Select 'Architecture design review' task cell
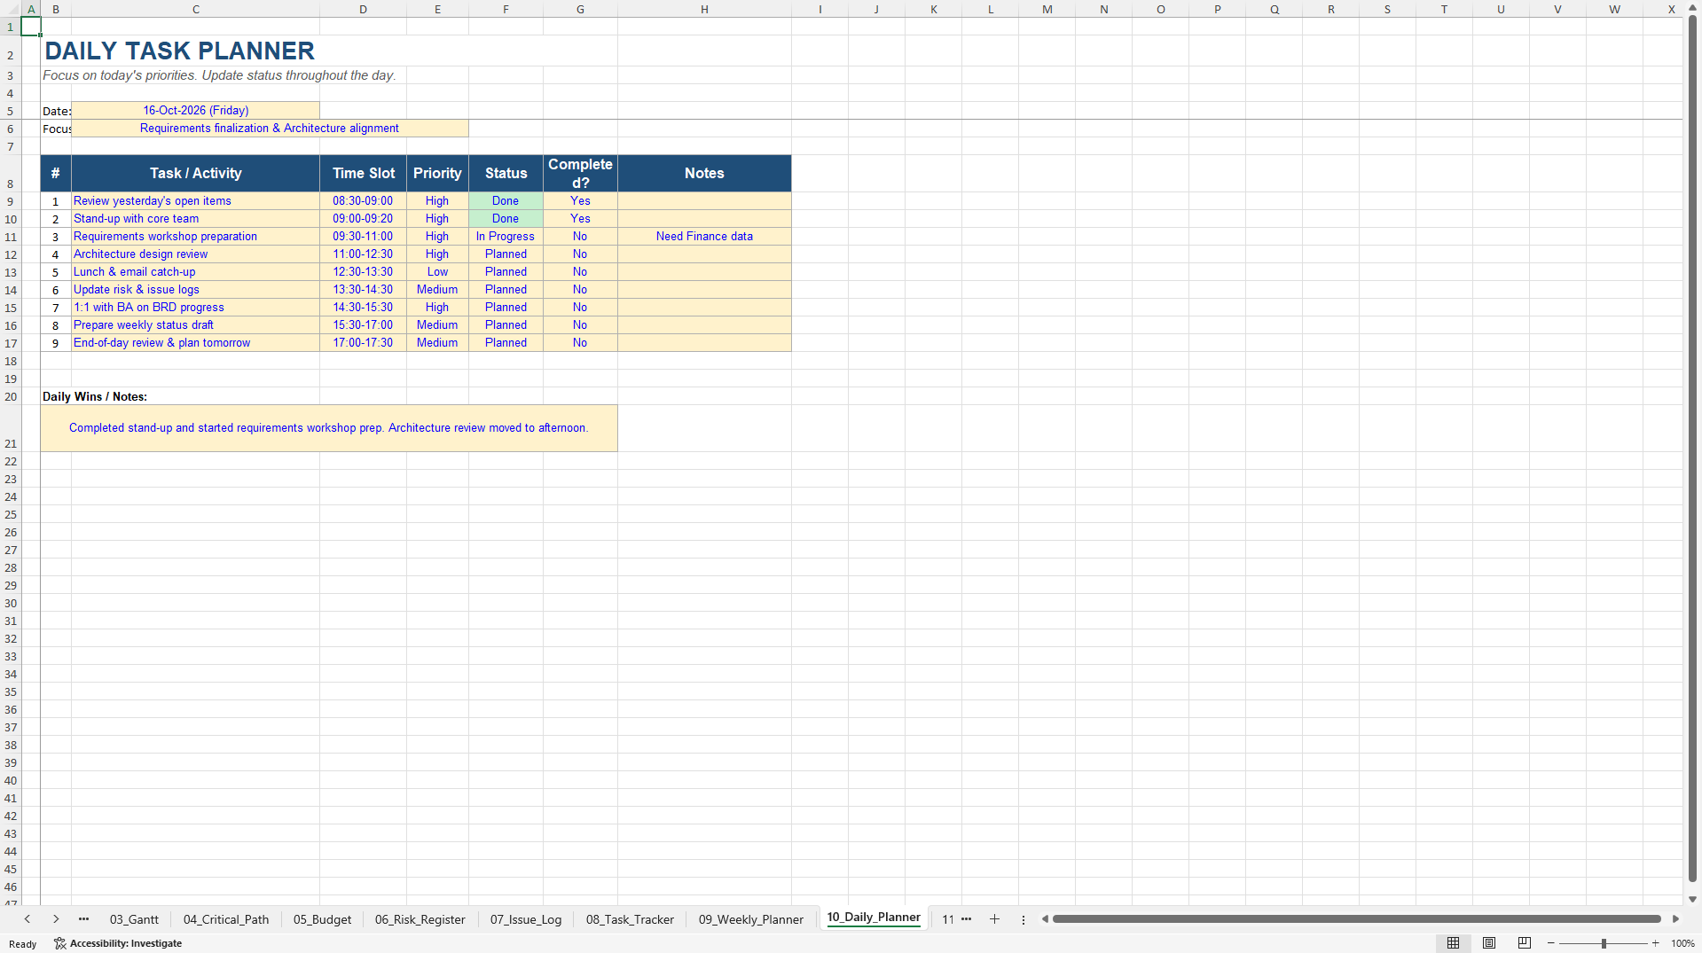The width and height of the screenshot is (1702, 953). click(x=195, y=254)
